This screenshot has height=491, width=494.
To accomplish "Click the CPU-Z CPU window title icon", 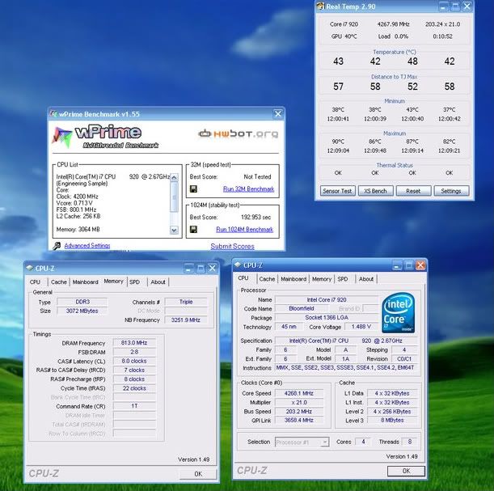I will 238,265.
